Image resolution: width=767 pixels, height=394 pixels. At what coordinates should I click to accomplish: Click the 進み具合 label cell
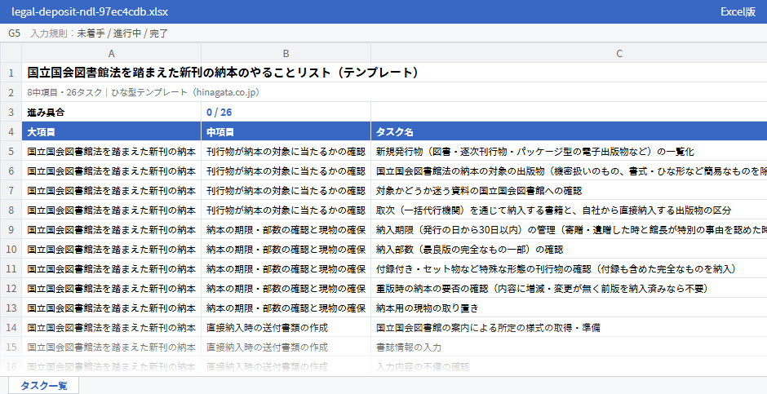[112, 112]
